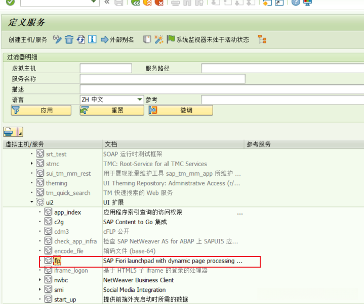Open the blue Help question mark icon
The height and width of the screenshot is (304, 364).
point(296,3)
